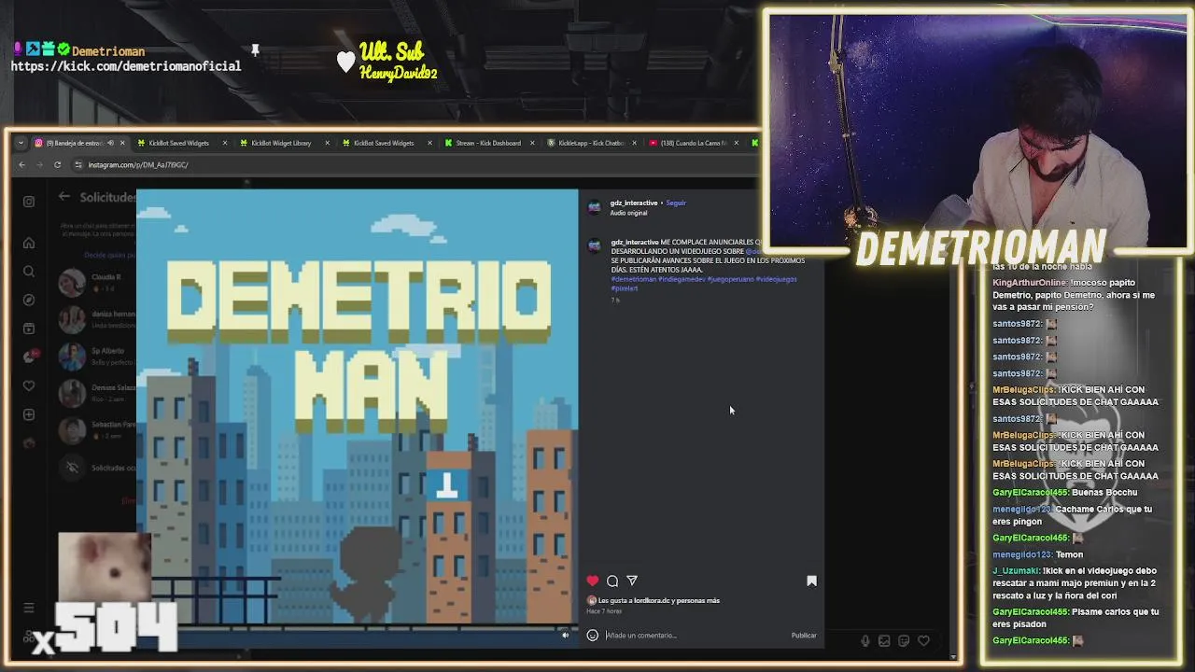Switch to the KickBot Widget Library tab
Viewport: 1195px width, 672px height.
pyautogui.click(x=282, y=143)
